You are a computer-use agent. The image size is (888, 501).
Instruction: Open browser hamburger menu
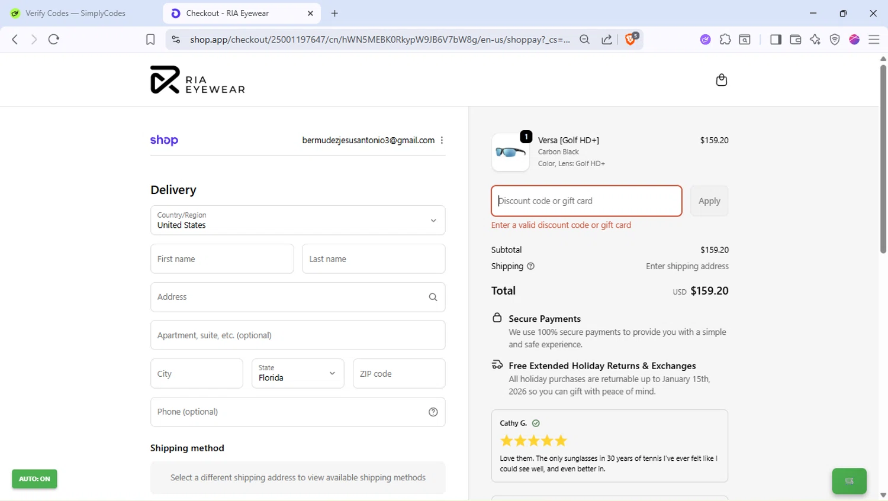coord(874,40)
